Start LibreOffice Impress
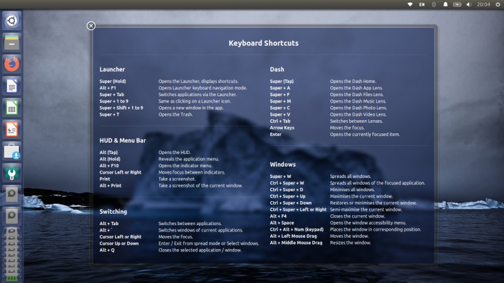This screenshot has width=504, height=283. click(12, 129)
